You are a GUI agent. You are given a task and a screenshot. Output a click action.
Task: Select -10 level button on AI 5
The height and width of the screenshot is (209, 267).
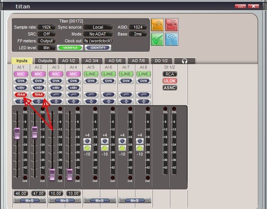click(87, 148)
